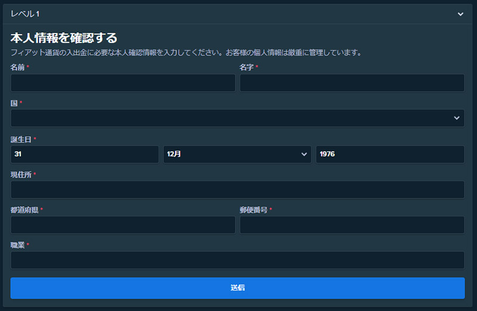
Task: Click the 本人情報を確認する heading
Action: (x=64, y=38)
